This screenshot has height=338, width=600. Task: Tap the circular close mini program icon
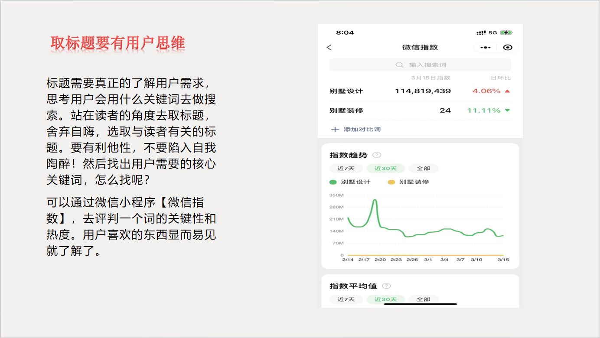[x=508, y=48]
